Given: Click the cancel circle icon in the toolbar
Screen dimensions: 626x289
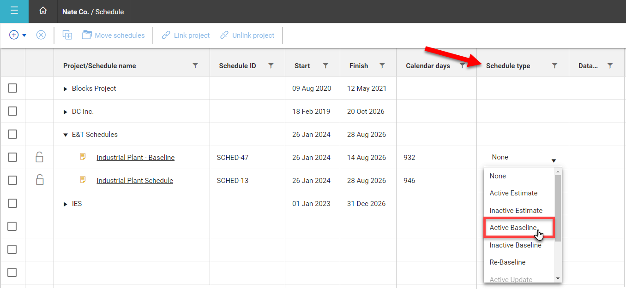Looking at the screenshot, I should (x=41, y=35).
